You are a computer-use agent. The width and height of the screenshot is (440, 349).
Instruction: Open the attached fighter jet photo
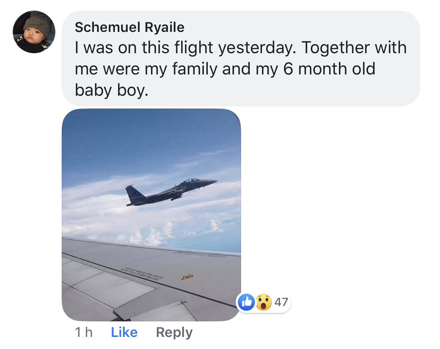(151, 215)
